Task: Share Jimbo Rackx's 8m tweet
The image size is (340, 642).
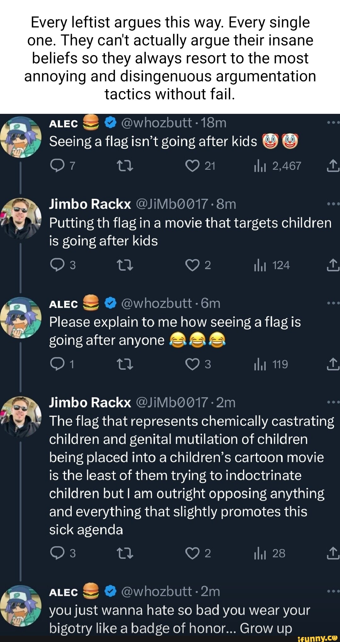Action: (x=333, y=265)
